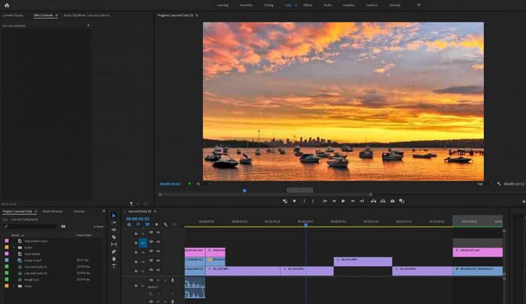526x304 pixels.
Task: Sort by Name column header
Action: click(x=15, y=235)
